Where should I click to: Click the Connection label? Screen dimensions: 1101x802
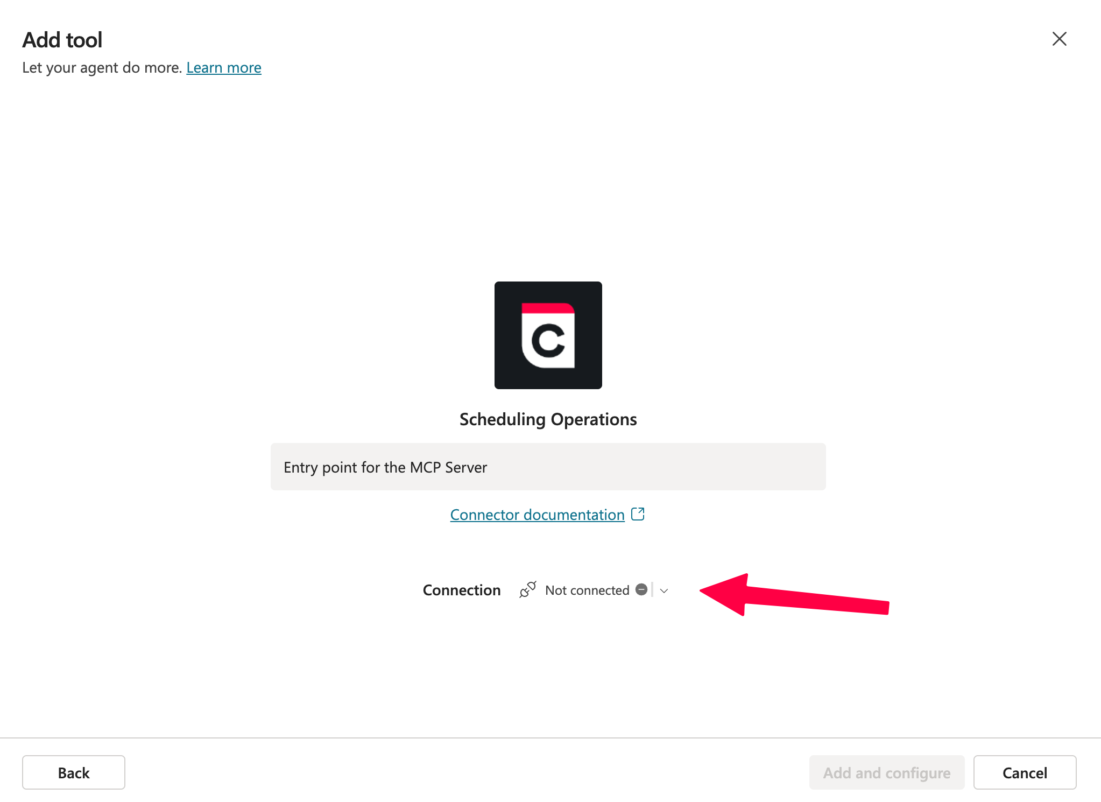[462, 590]
